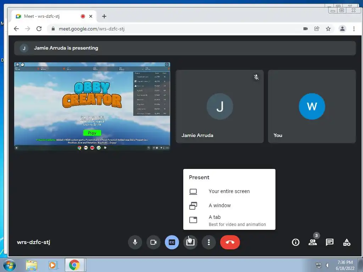This screenshot has height=272, width=363.
Task: Click the meeting code wrs-dzfc-stj text
Action: click(34, 242)
